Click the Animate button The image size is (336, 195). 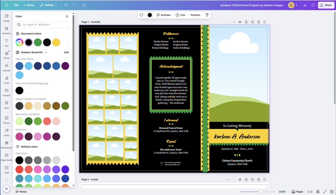coord(163,15)
